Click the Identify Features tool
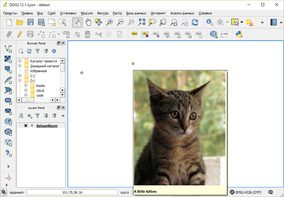This screenshot has height=197, width=284. [210, 22]
